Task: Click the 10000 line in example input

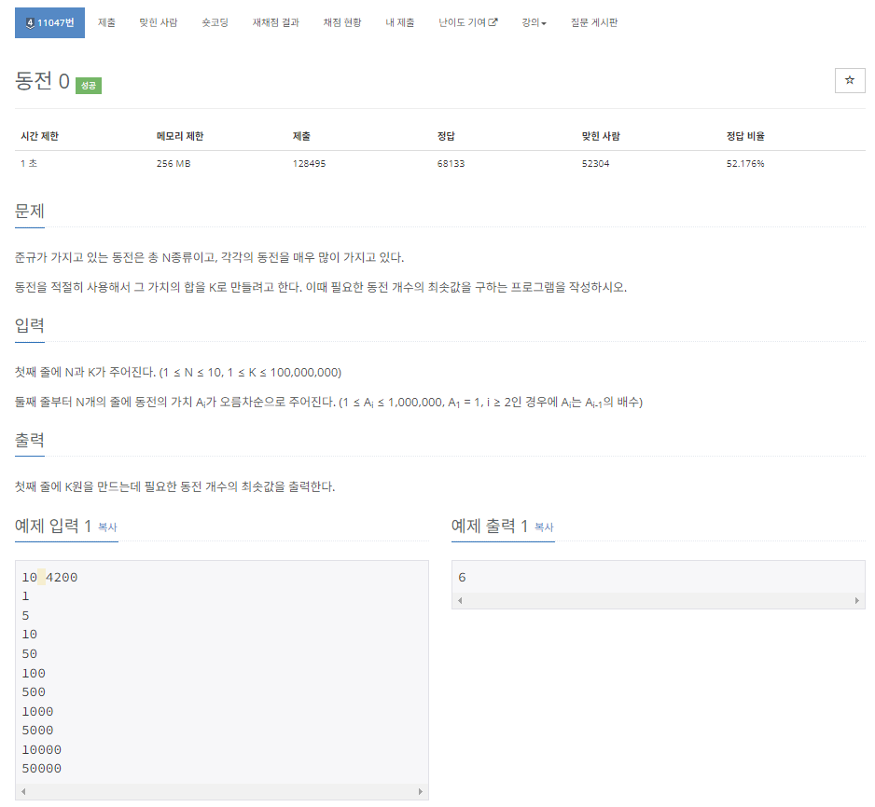Action: click(x=42, y=749)
